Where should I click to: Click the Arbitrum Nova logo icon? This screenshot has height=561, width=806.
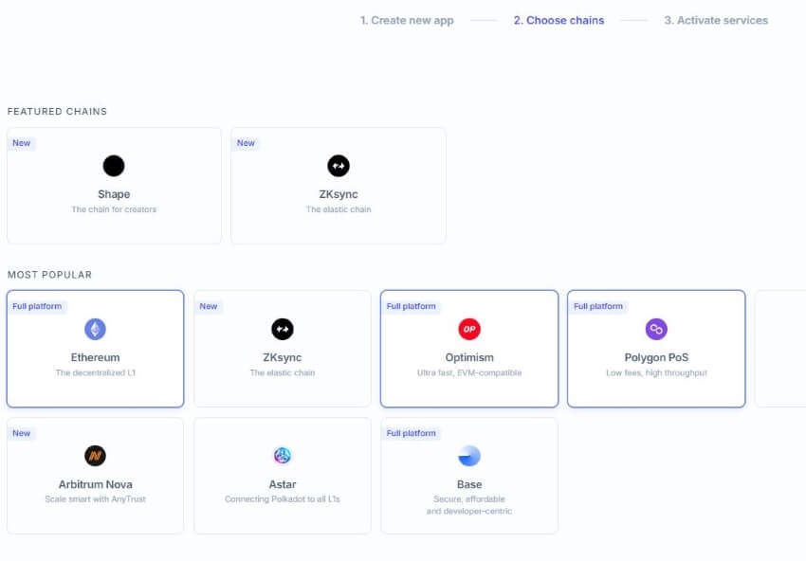click(x=95, y=456)
